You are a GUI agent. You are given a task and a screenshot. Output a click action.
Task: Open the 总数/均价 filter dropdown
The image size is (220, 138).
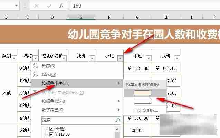pyautogui.click(x=64, y=58)
